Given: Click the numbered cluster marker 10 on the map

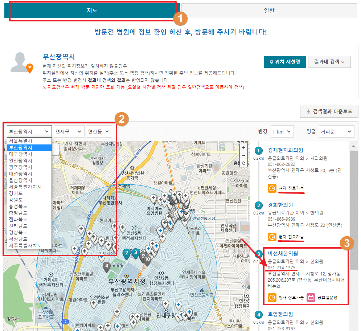Looking at the screenshot, I should 148,258.
